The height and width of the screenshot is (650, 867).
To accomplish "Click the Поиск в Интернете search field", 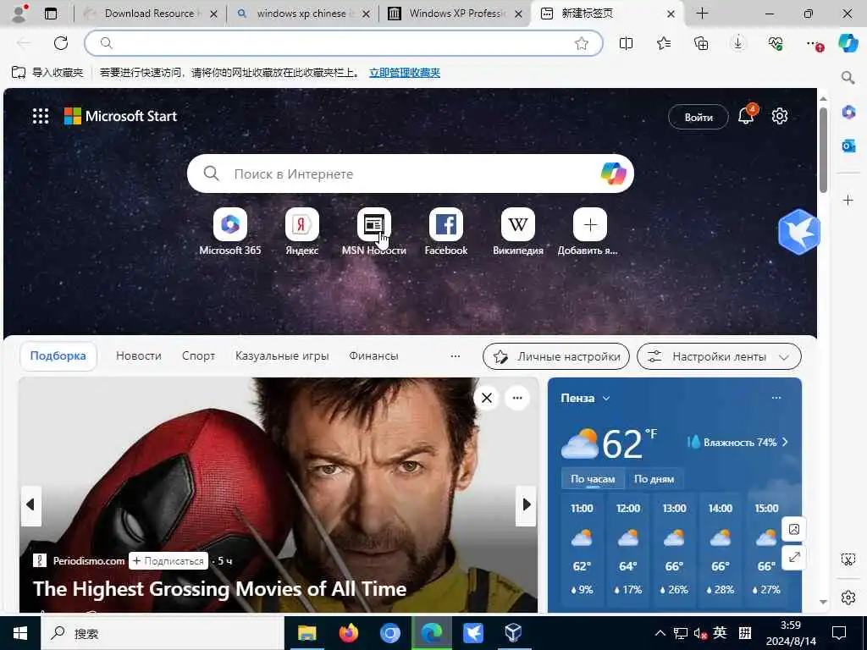I will pyautogui.click(x=411, y=174).
